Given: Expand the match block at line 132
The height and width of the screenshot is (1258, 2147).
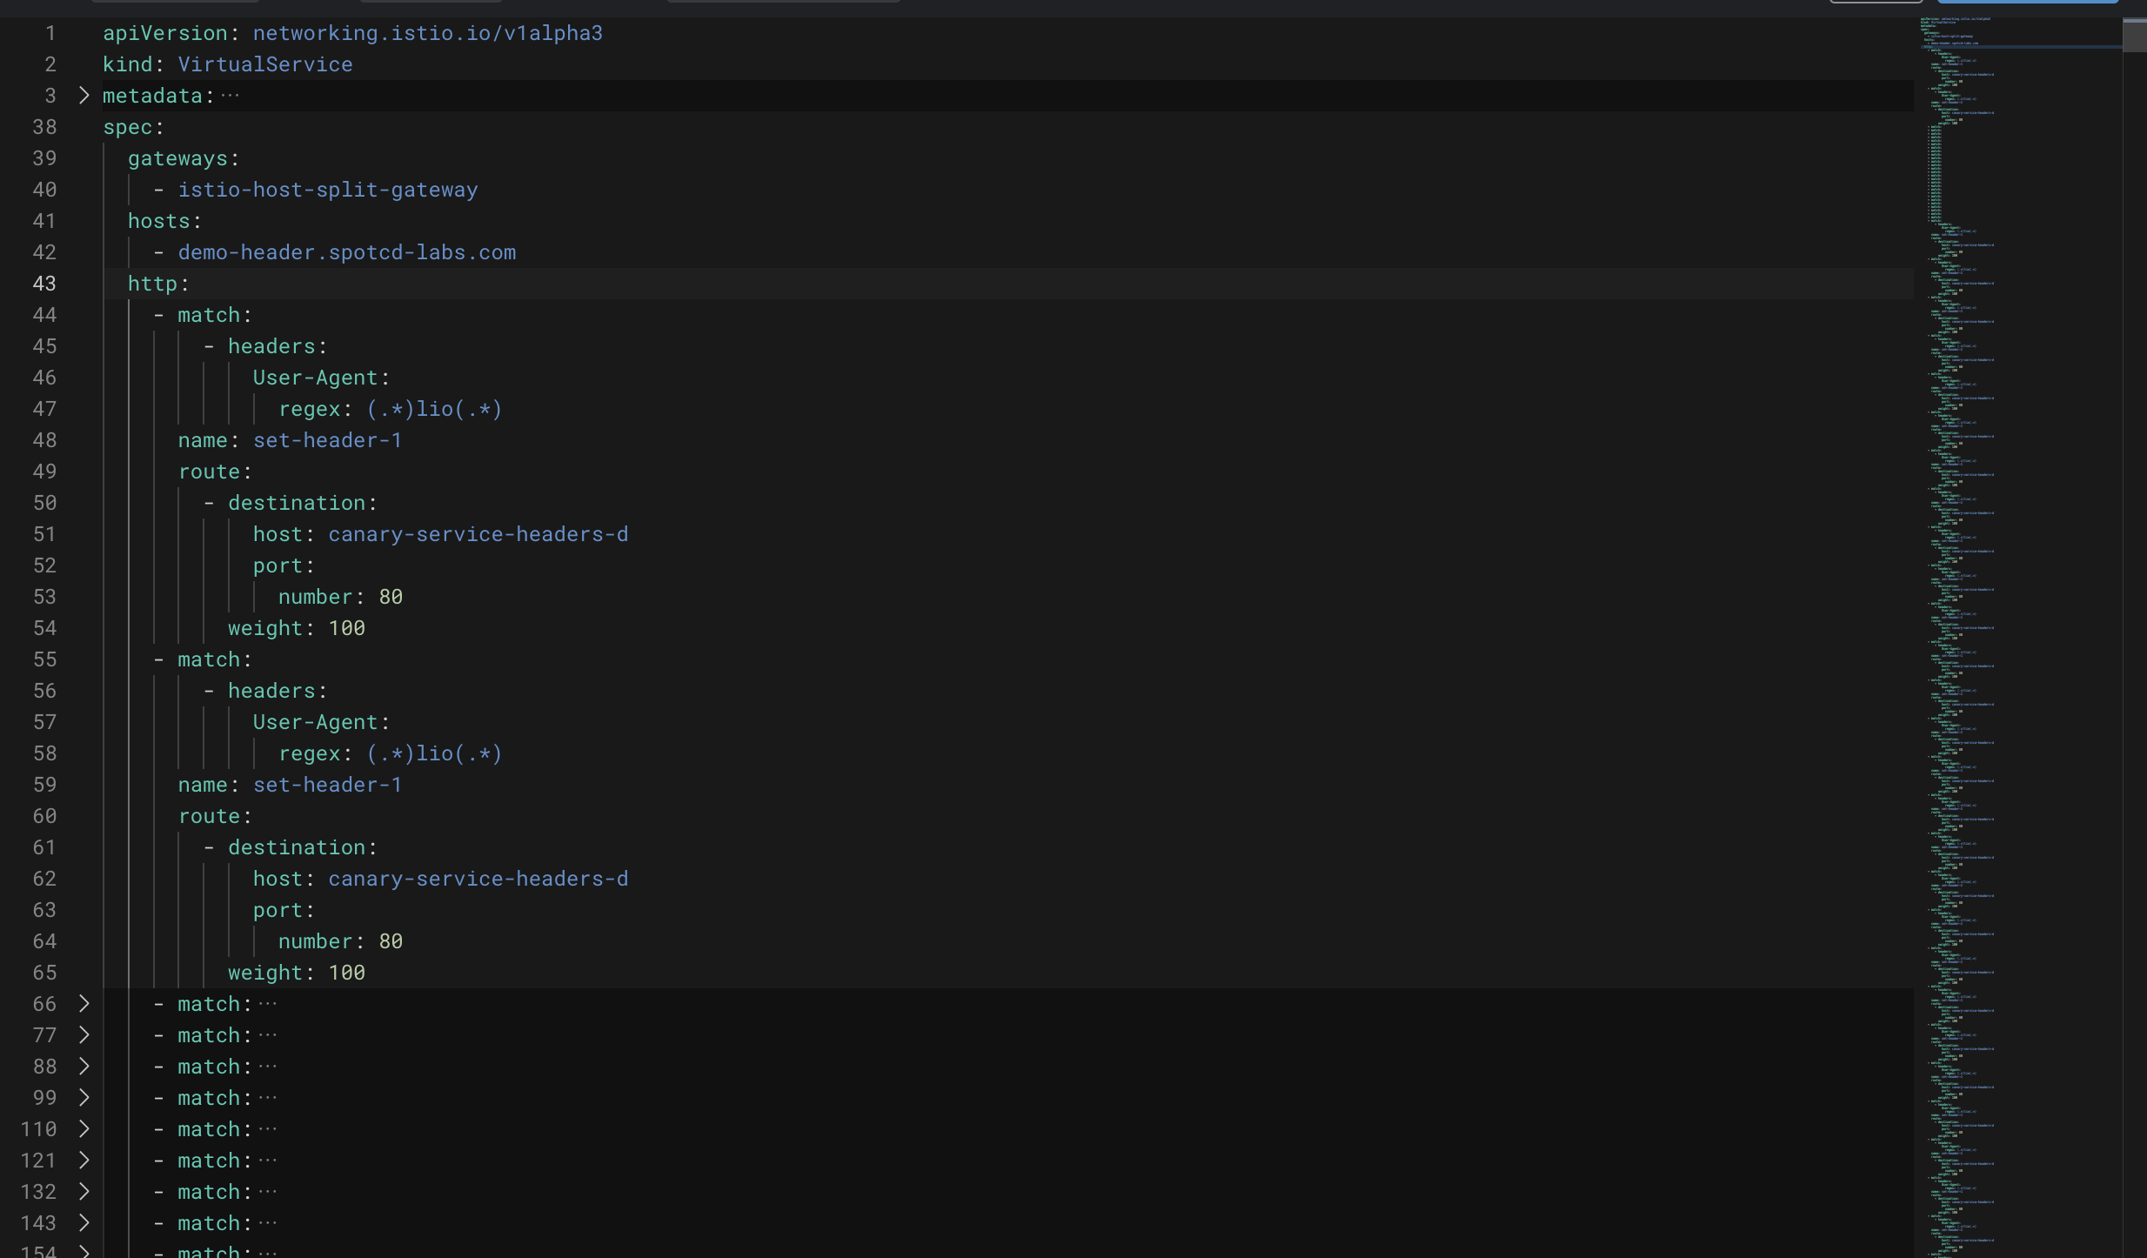Looking at the screenshot, I should coord(84,1192).
